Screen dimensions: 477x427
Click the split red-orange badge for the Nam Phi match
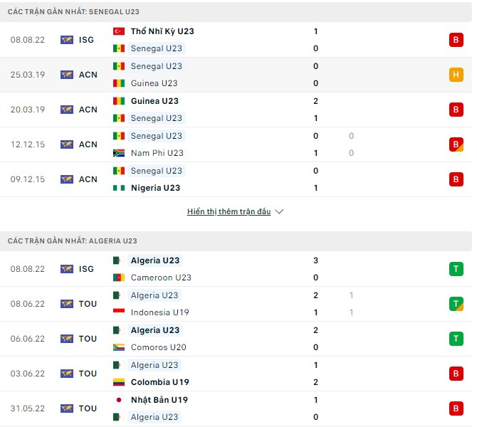[456, 144]
